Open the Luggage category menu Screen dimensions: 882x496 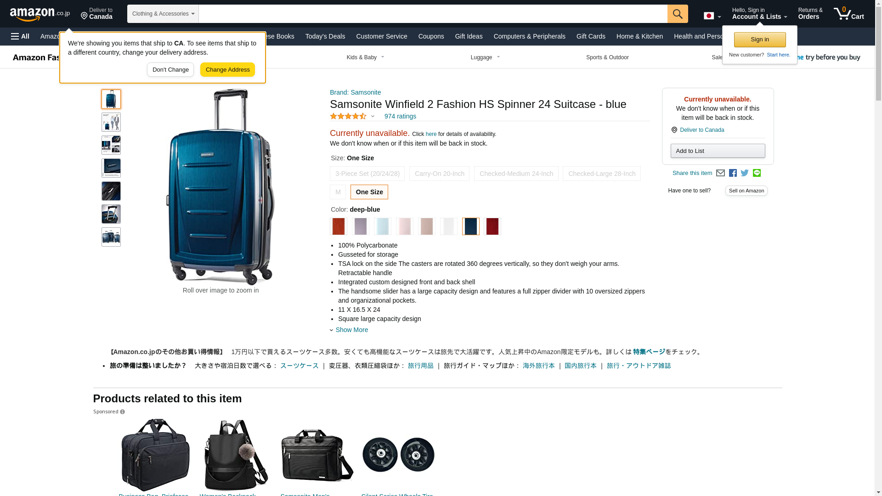485,57
